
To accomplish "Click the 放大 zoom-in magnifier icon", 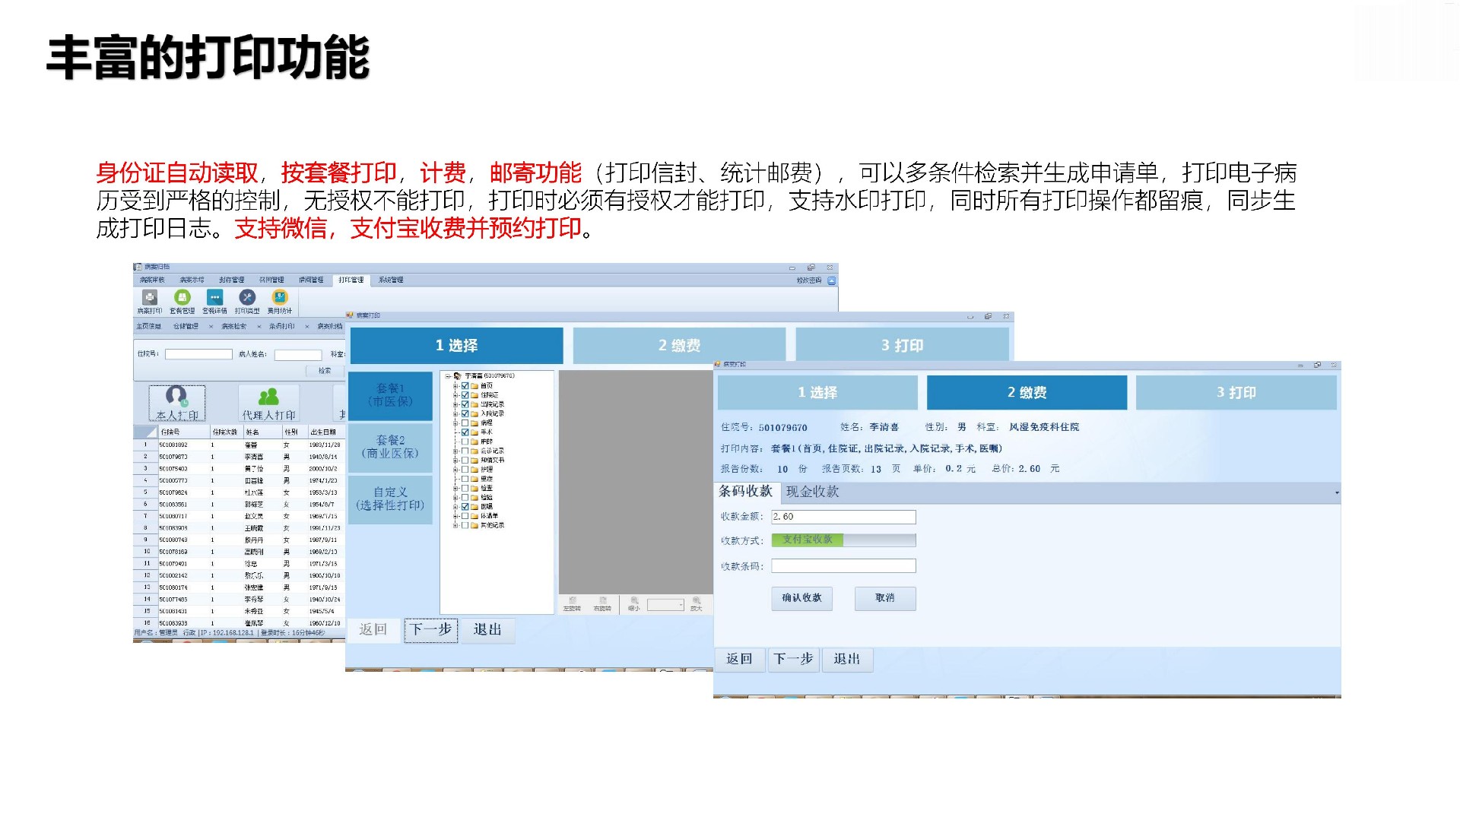I will click(x=696, y=602).
